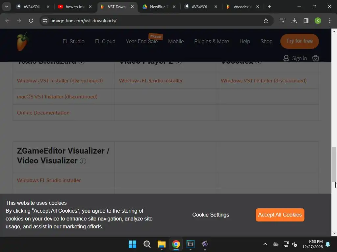Open the tab search dropdown arrow
337x252 pixels.
[x=7, y=7]
